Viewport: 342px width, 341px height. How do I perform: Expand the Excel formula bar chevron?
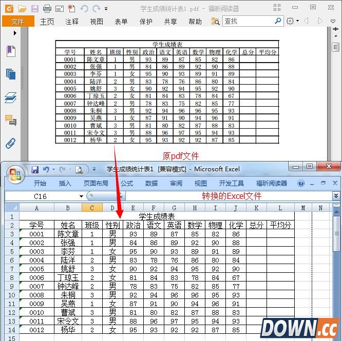point(336,196)
